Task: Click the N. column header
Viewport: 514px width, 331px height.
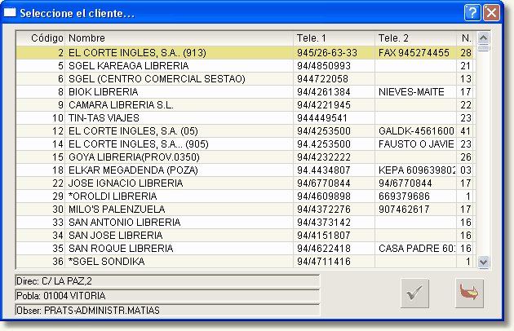Action: click(466, 38)
